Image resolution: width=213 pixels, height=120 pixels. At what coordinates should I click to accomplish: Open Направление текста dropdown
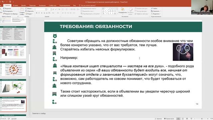pyautogui.click(x=89, y=8)
